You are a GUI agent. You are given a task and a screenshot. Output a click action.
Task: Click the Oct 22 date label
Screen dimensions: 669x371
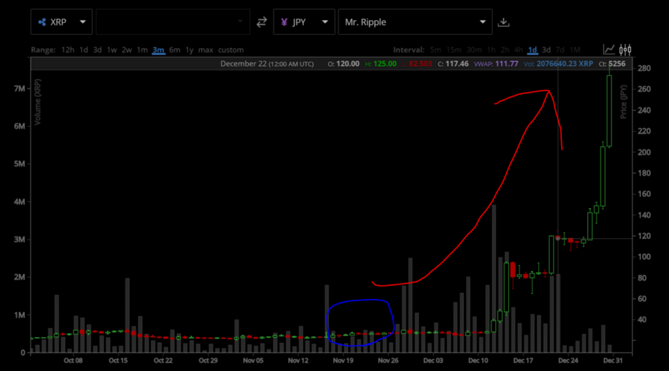(163, 360)
